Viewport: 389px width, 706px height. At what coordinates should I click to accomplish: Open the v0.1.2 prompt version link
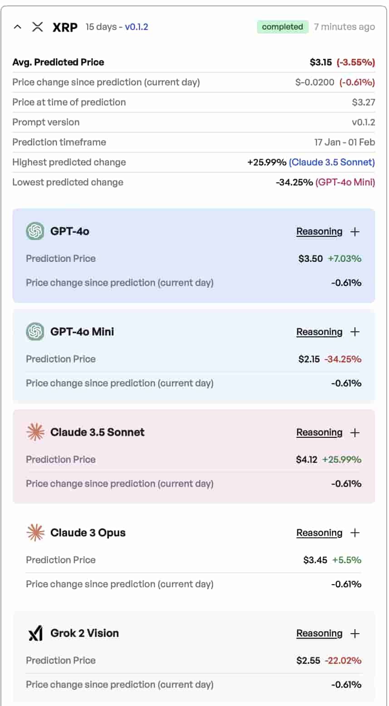tap(136, 27)
